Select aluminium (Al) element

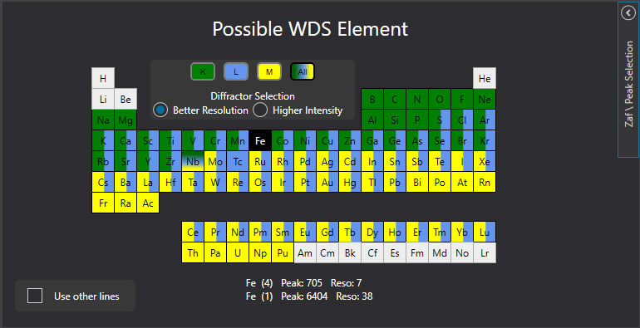click(x=372, y=120)
